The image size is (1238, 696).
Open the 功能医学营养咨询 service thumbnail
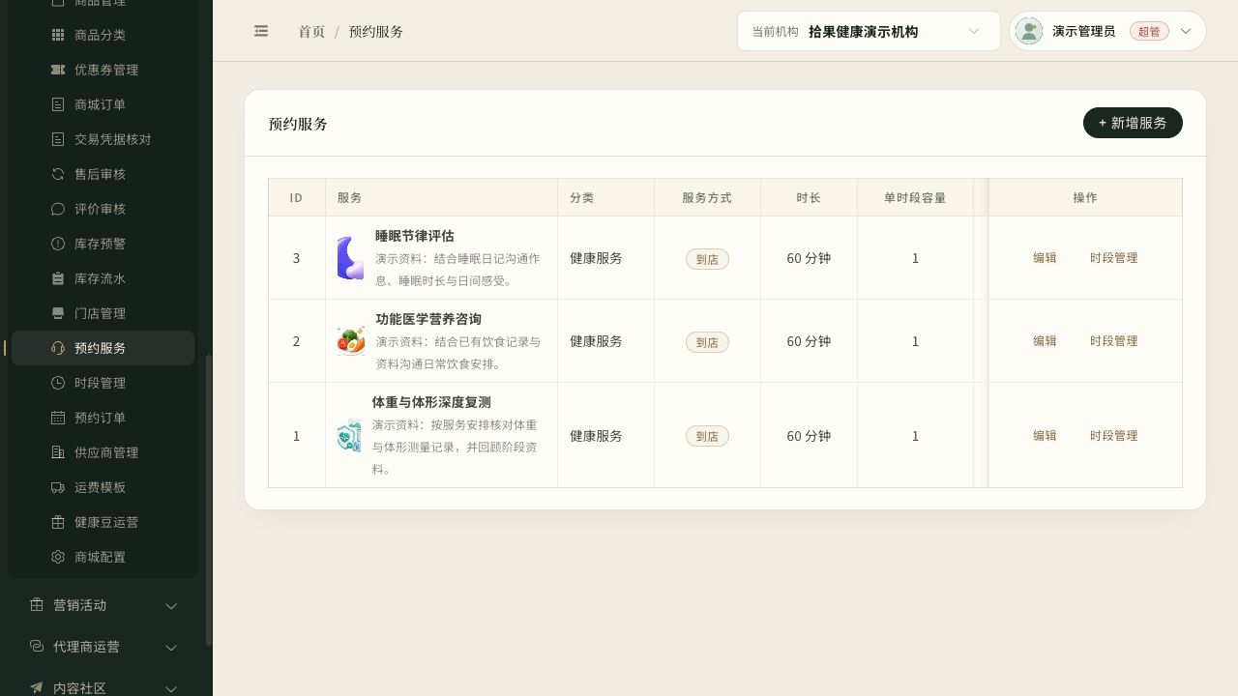click(351, 341)
